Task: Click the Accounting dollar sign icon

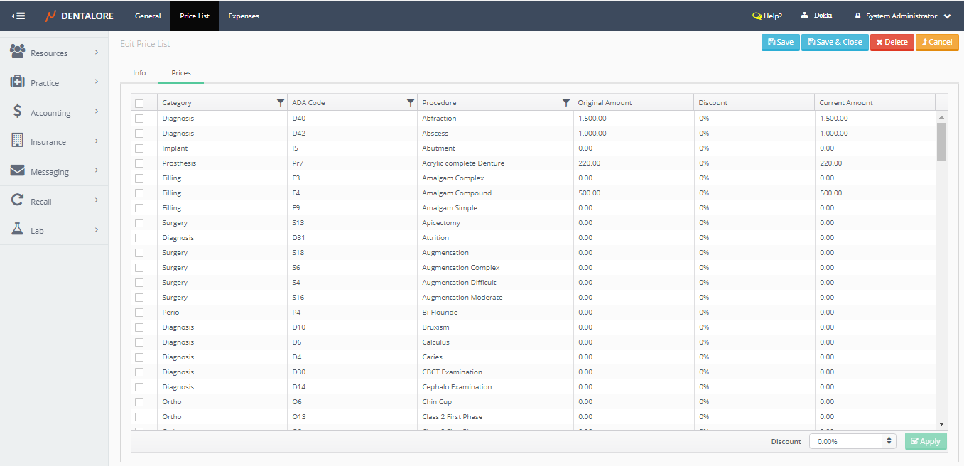Action: (x=18, y=112)
